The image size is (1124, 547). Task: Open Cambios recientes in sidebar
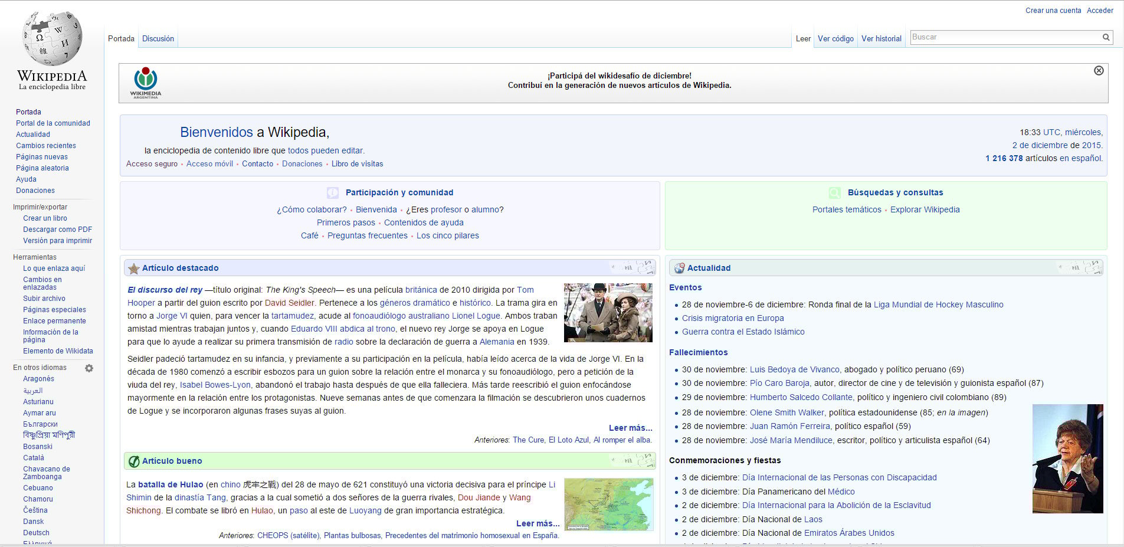(46, 146)
